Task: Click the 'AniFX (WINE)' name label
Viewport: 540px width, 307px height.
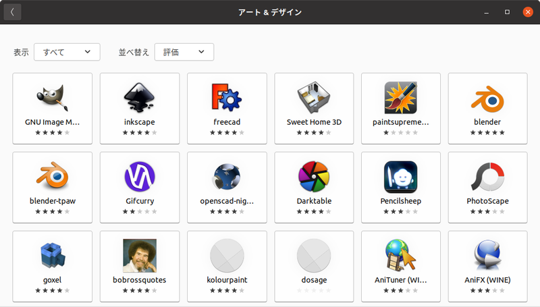Action: (487, 280)
